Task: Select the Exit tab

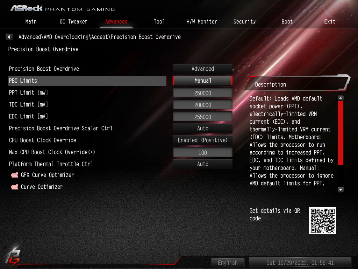Action: coord(330,22)
